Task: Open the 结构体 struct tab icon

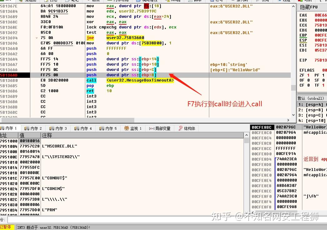Action: click(x=181, y=128)
